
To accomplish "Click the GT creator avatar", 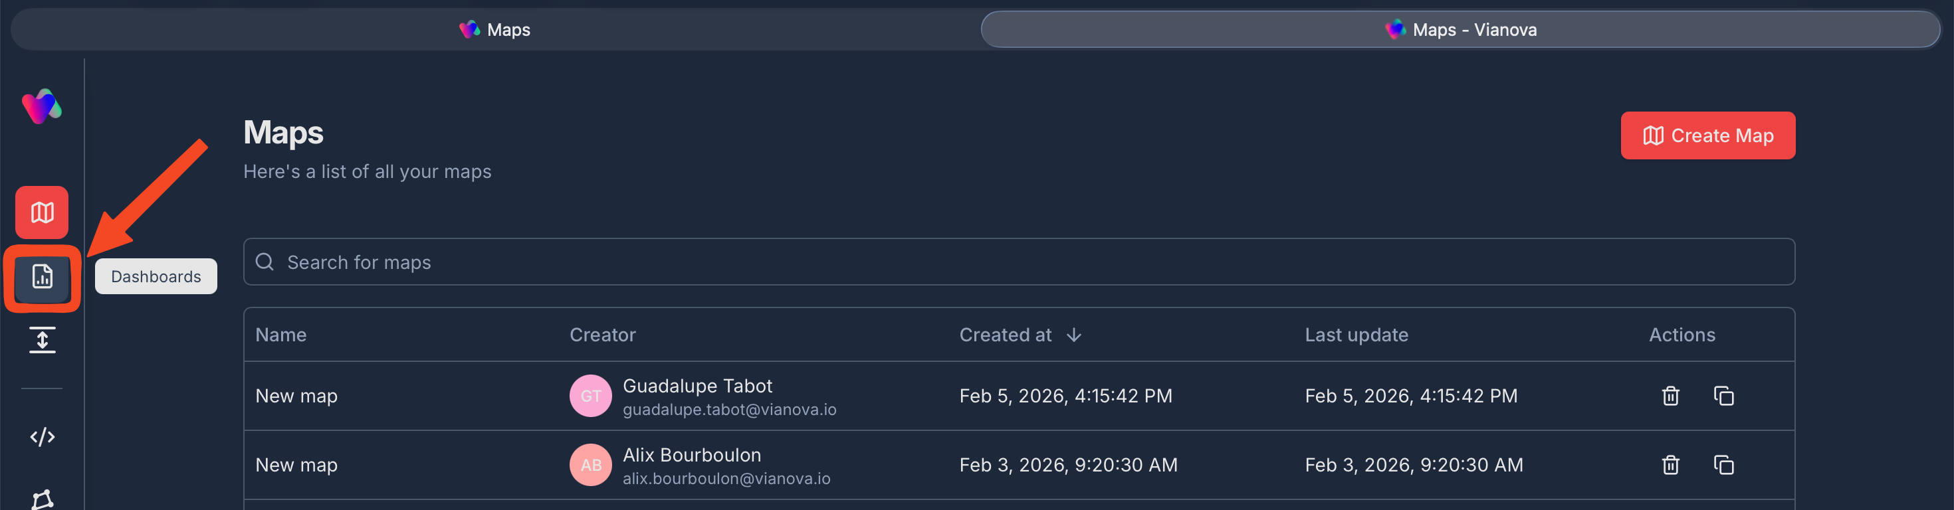I will click(590, 396).
